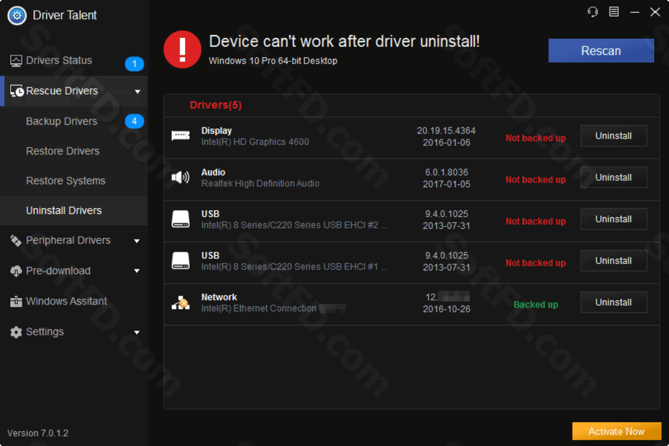Click the Drivers Status badge showing 1
The height and width of the screenshot is (446, 669).
pos(134,64)
